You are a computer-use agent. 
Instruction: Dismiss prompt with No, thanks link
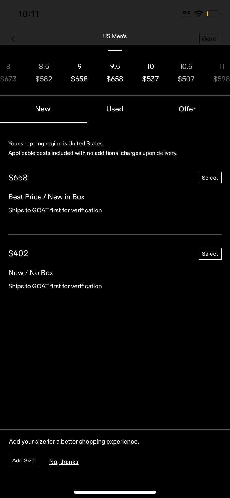coord(64,462)
